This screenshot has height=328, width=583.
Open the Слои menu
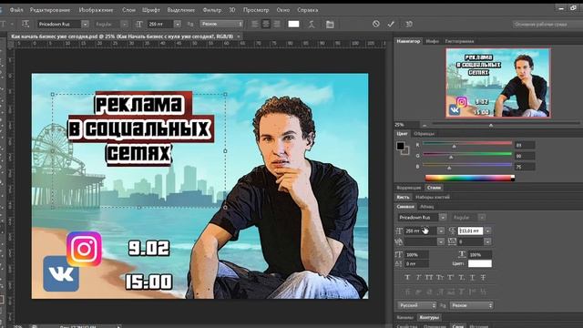(x=128, y=10)
